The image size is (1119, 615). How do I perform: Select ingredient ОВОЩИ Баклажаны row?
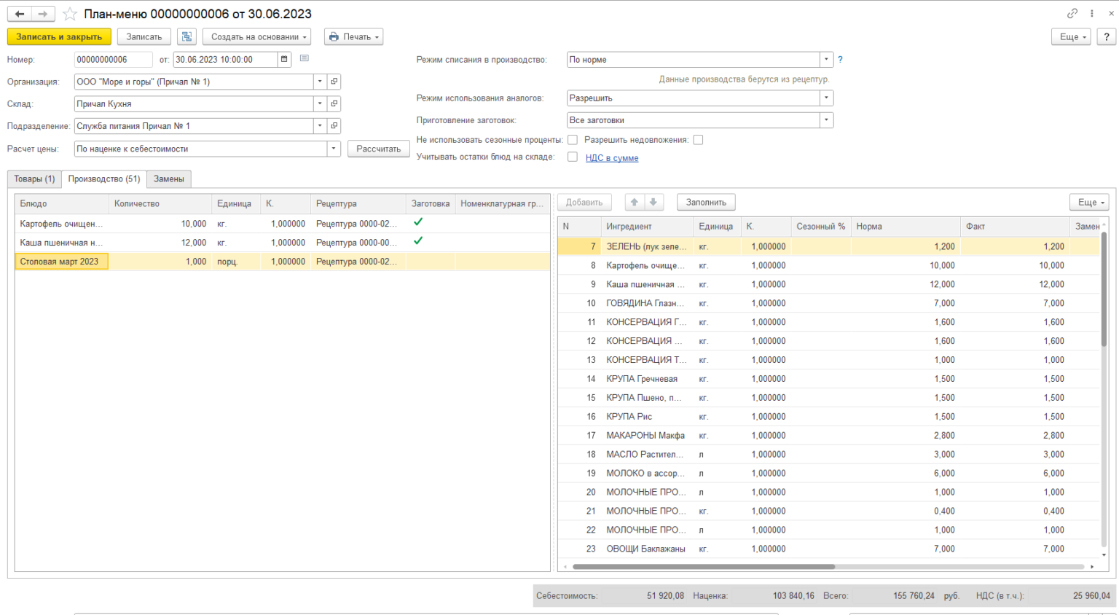pyautogui.click(x=828, y=549)
